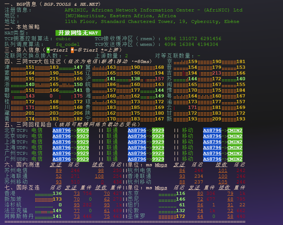Click the green Tier1 star legend marker

click(48, 50)
